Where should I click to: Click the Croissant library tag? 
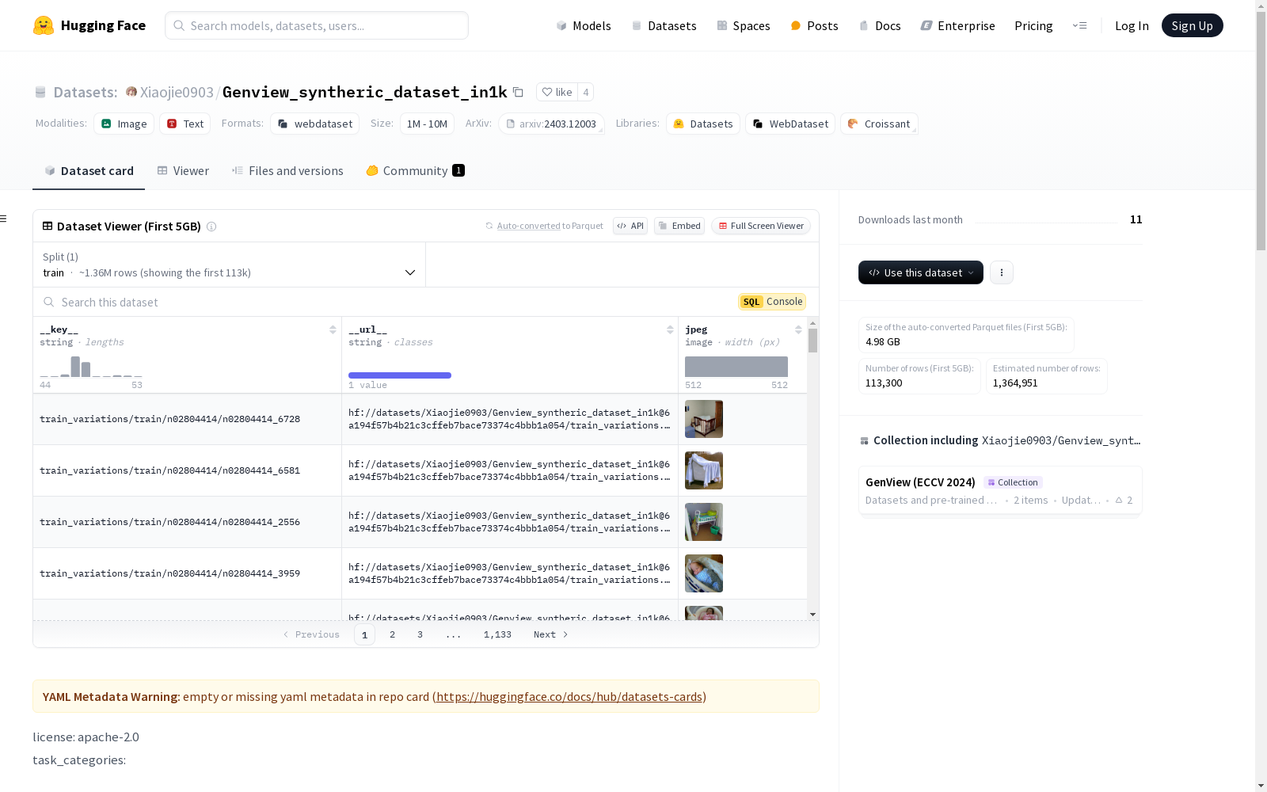tap(879, 124)
